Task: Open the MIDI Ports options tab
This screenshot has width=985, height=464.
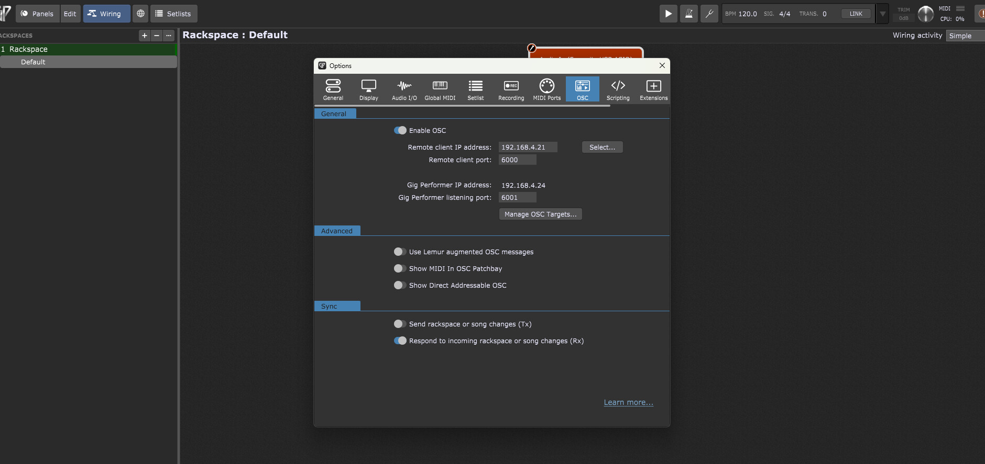Action: click(x=547, y=89)
